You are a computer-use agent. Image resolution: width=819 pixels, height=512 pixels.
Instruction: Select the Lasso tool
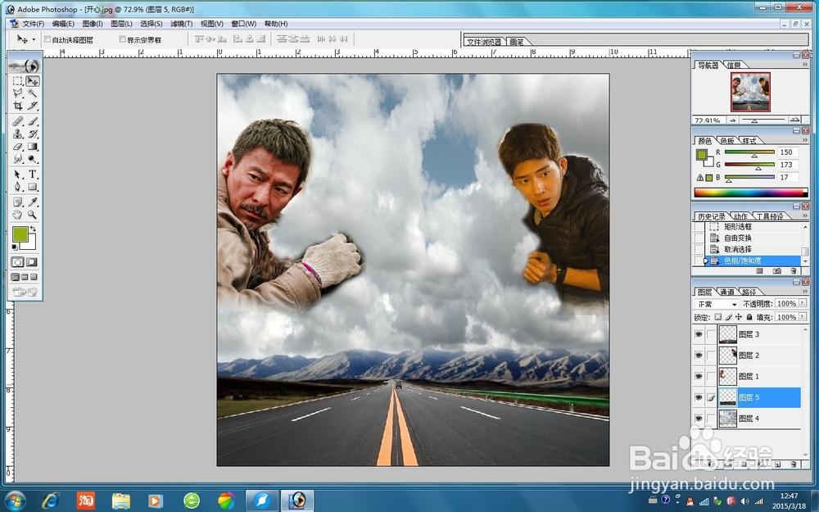coord(18,93)
